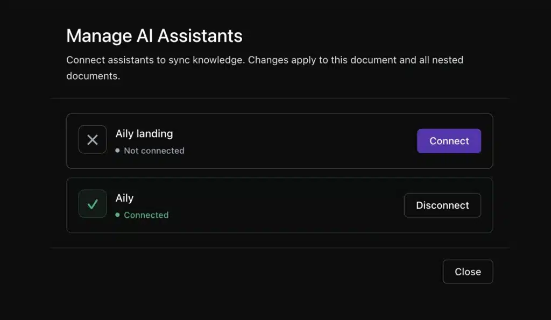Image resolution: width=551 pixels, height=320 pixels.
Task: Click the green 'Connected' status text
Action: click(146, 215)
